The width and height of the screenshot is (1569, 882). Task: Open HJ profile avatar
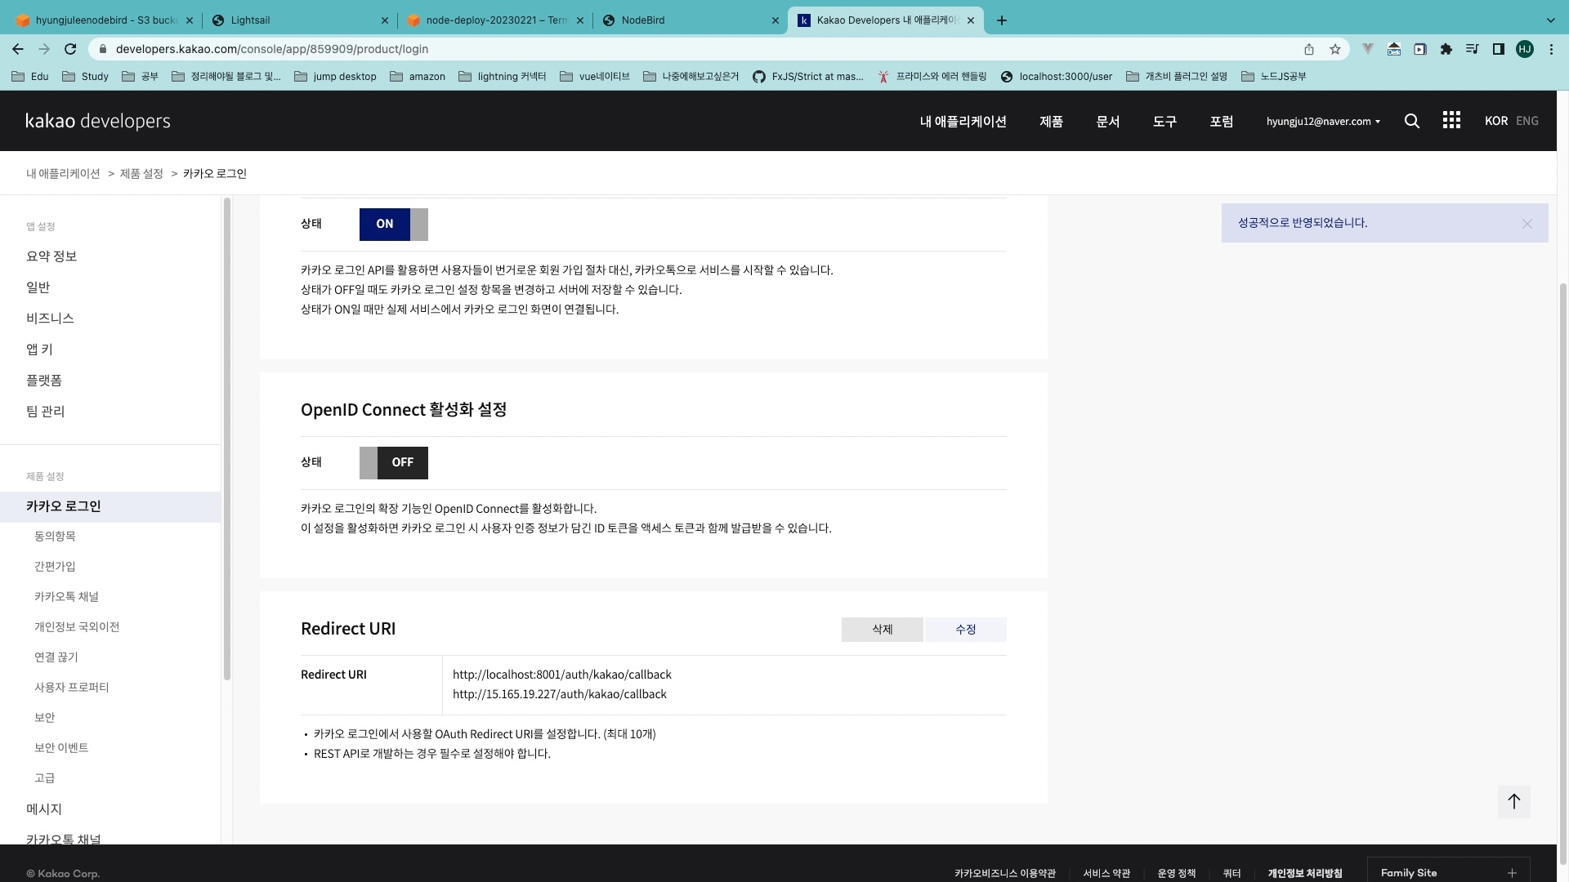click(1525, 49)
